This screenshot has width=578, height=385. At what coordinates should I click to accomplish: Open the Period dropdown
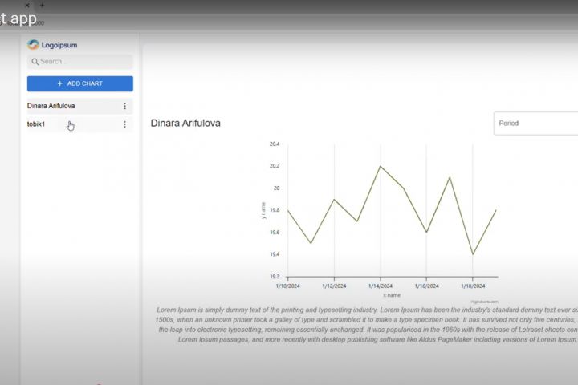pyautogui.click(x=535, y=124)
